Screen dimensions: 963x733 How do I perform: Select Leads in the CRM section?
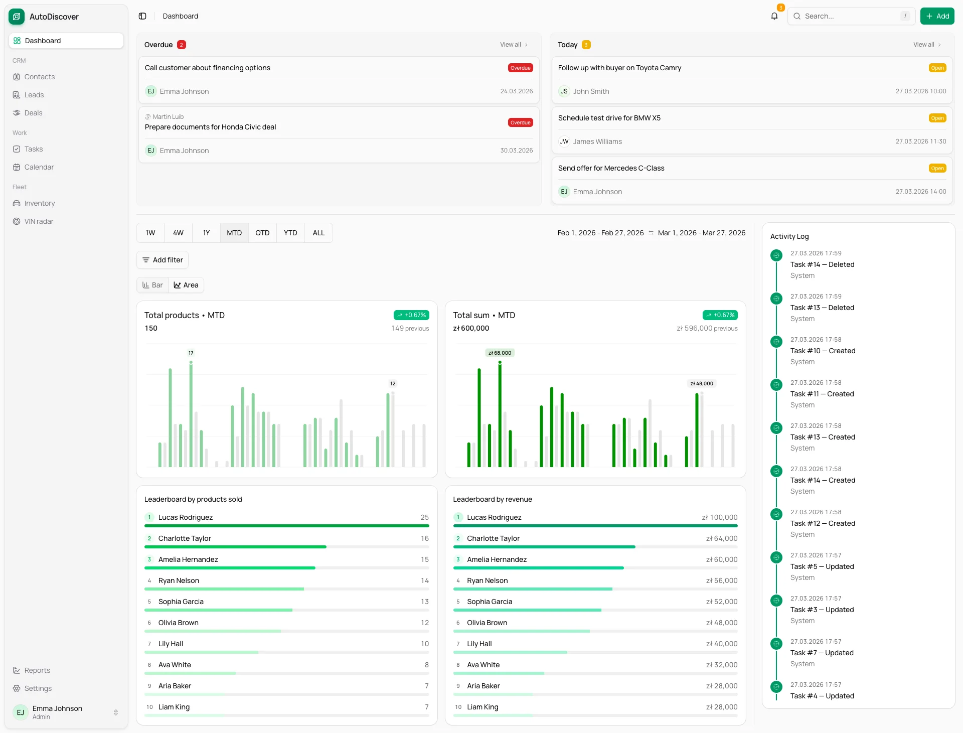coord(35,95)
